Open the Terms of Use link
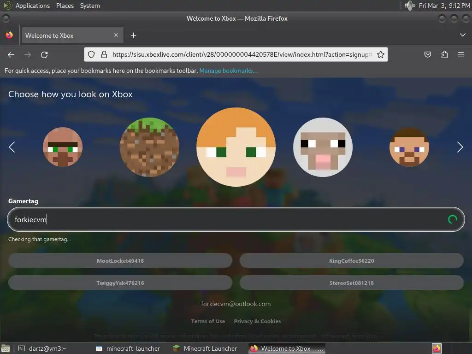Viewport: 472px width, 354px height. 208,321
